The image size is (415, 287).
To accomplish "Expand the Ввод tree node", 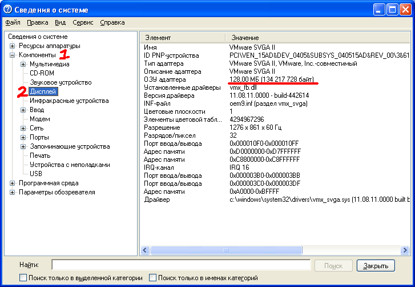I will (23, 110).
